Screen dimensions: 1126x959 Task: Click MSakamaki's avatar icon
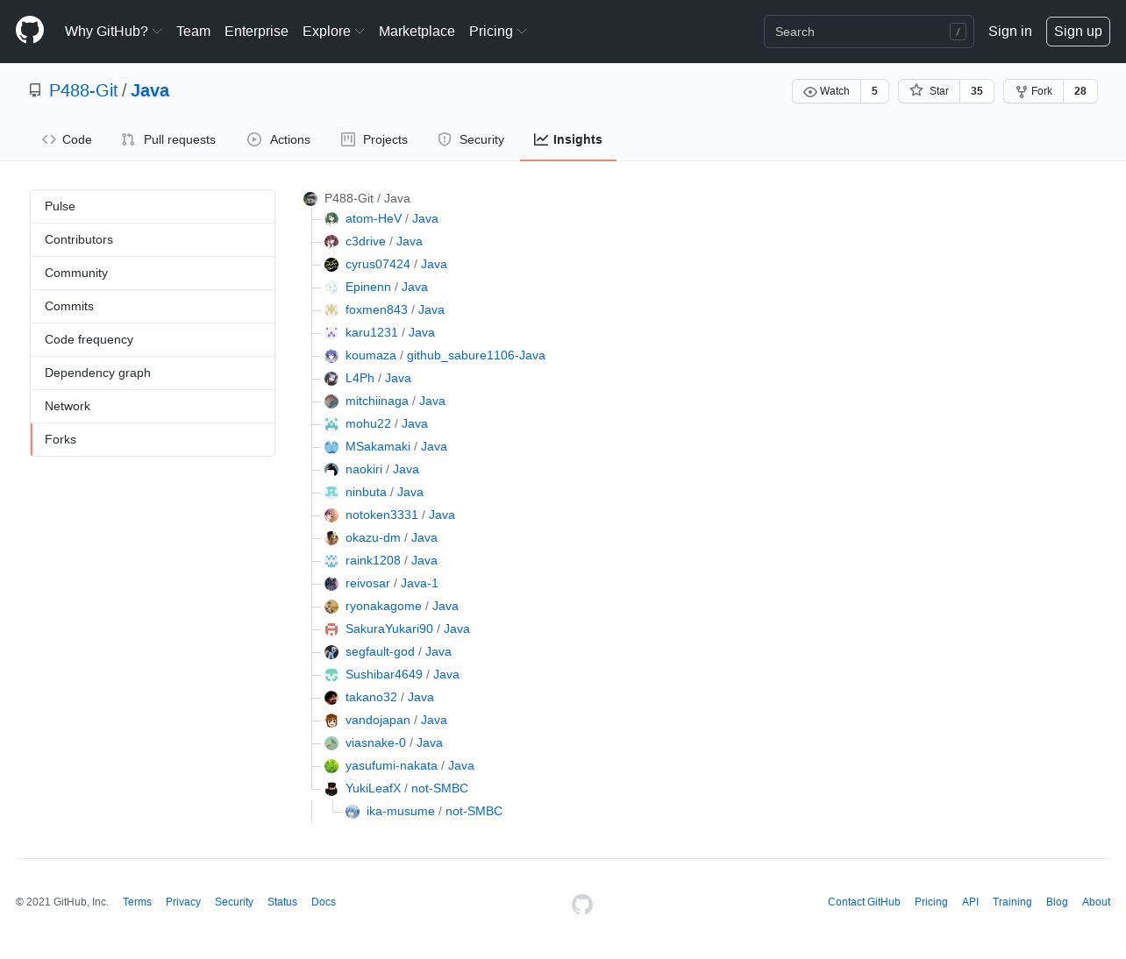coord(331,447)
